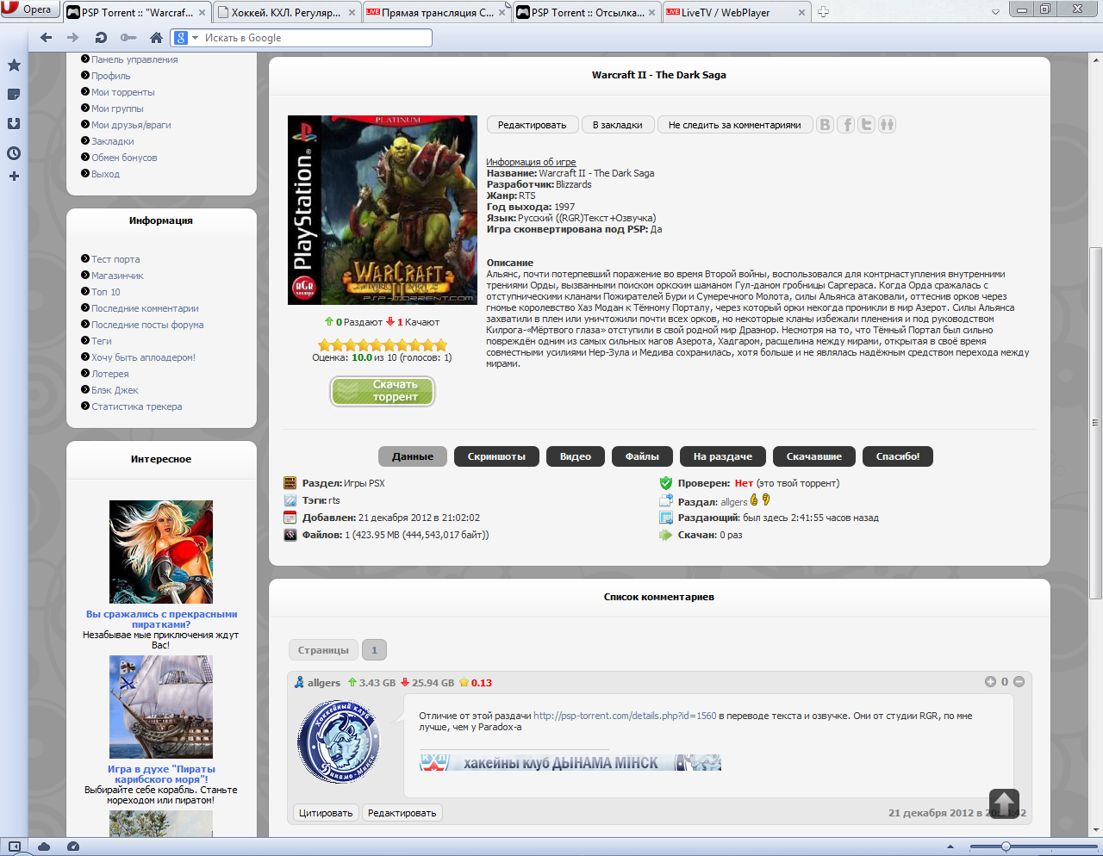Screen dimensions: 1103x856
Task: Select the "Скриншоты" tab
Action: pyautogui.click(x=496, y=456)
